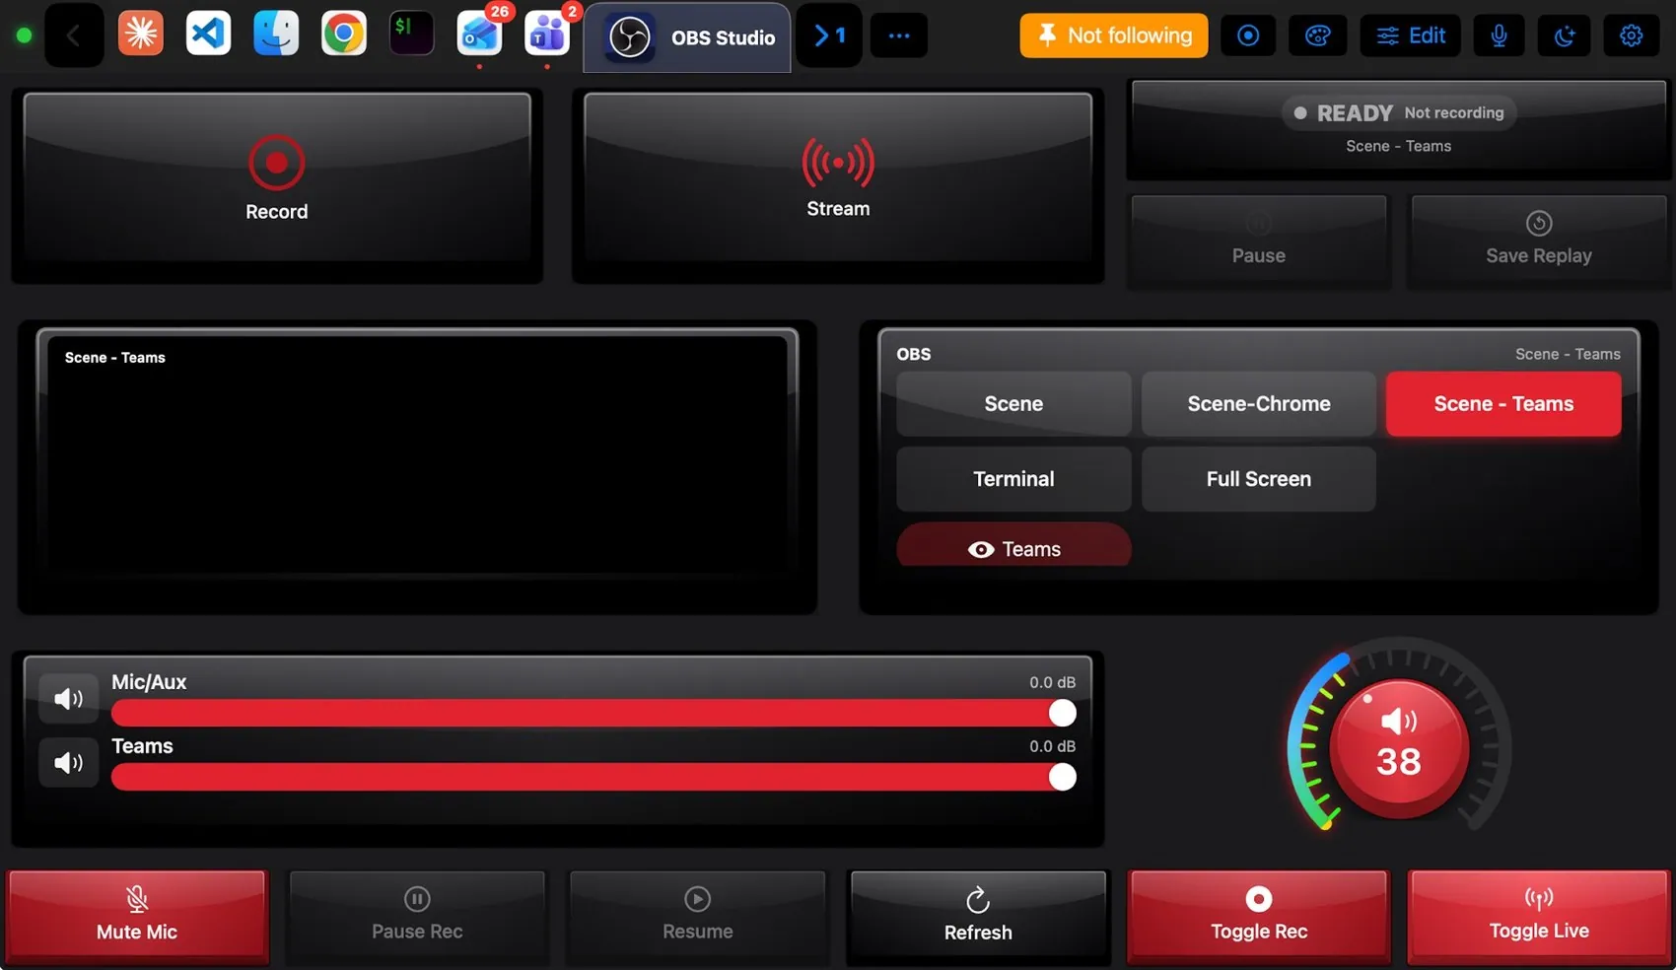Open Outlook icon with 26 badge

point(480,35)
